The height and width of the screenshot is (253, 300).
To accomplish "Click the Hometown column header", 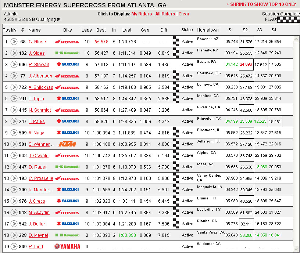I will coord(208,30).
